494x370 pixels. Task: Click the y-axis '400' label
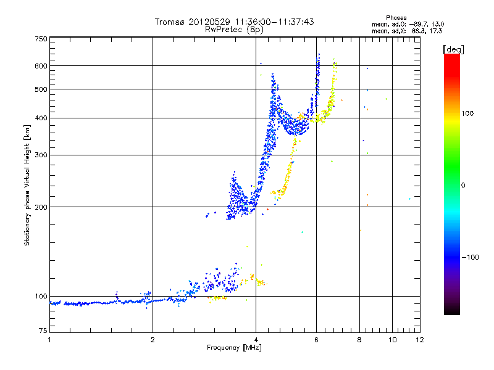click(x=41, y=118)
